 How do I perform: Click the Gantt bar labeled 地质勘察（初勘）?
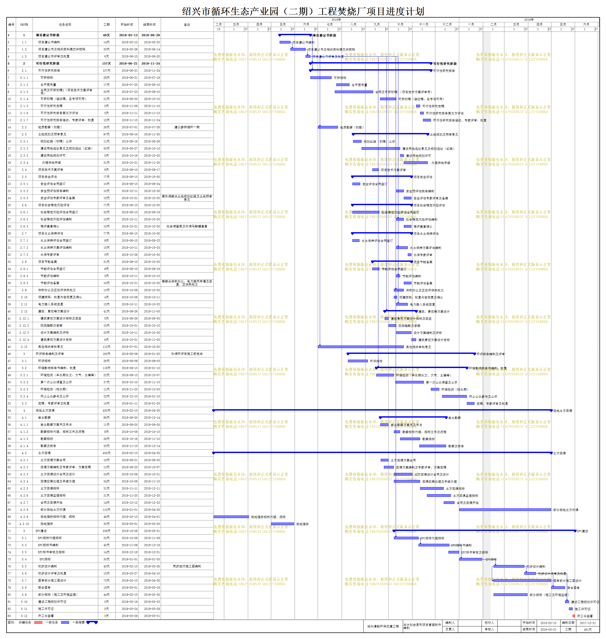click(328, 127)
